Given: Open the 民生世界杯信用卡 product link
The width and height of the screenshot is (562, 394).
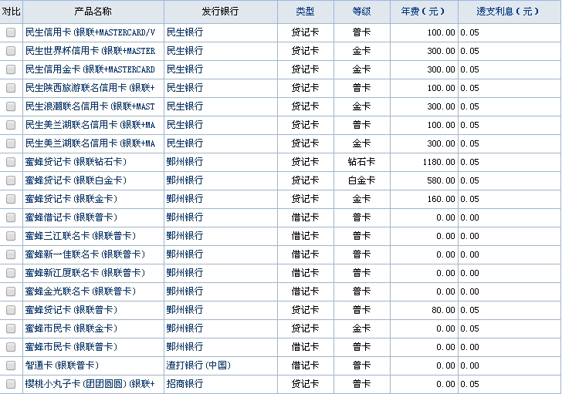Looking at the screenshot, I should 90,51.
